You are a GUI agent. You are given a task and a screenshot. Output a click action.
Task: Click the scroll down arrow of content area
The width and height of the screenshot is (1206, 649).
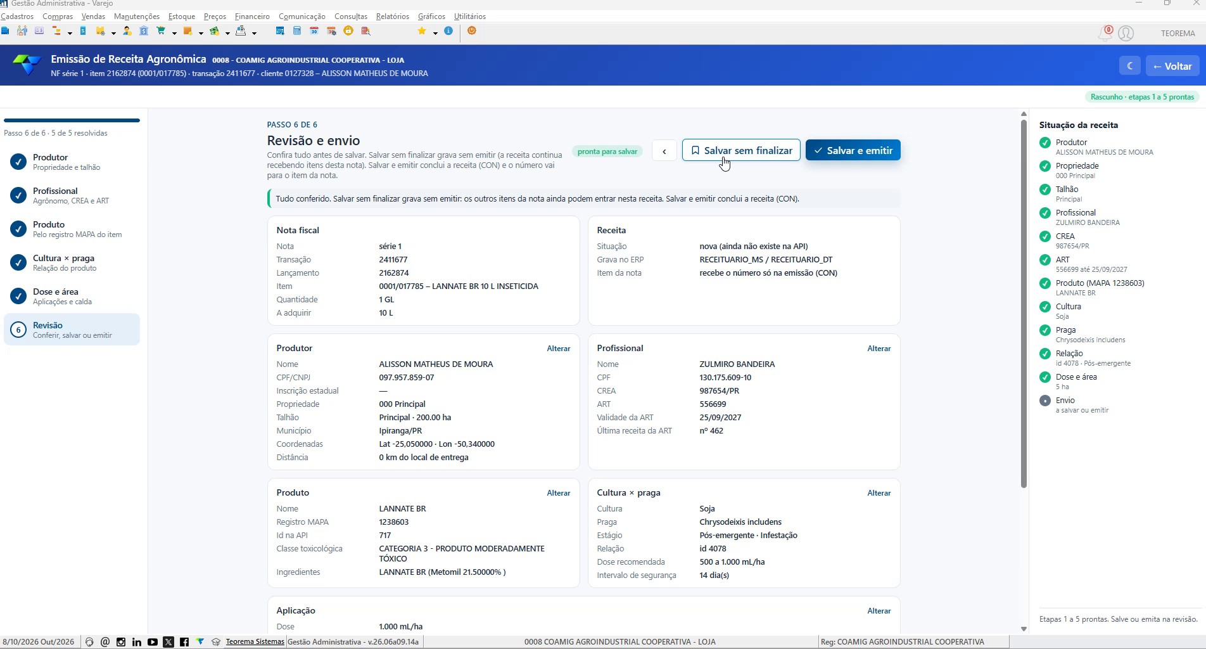point(1024,629)
